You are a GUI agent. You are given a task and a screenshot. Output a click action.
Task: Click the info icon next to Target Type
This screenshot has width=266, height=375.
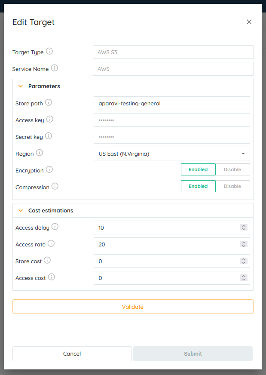pyautogui.click(x=49, y=52)
